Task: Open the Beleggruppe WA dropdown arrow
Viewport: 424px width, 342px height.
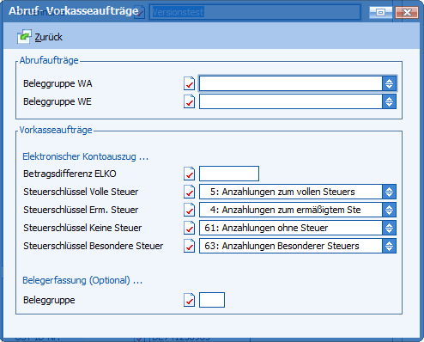Action: 389,83
